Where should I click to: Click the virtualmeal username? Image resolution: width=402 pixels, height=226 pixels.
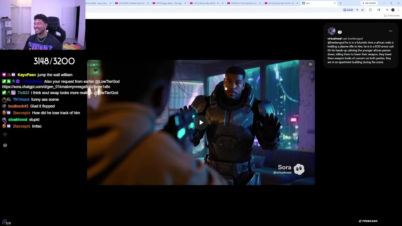click(334, 39)
